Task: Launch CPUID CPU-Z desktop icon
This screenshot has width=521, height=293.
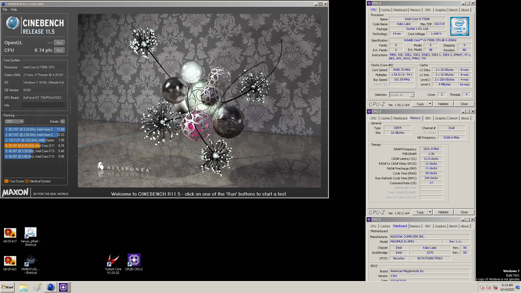Action: (134, 260)
